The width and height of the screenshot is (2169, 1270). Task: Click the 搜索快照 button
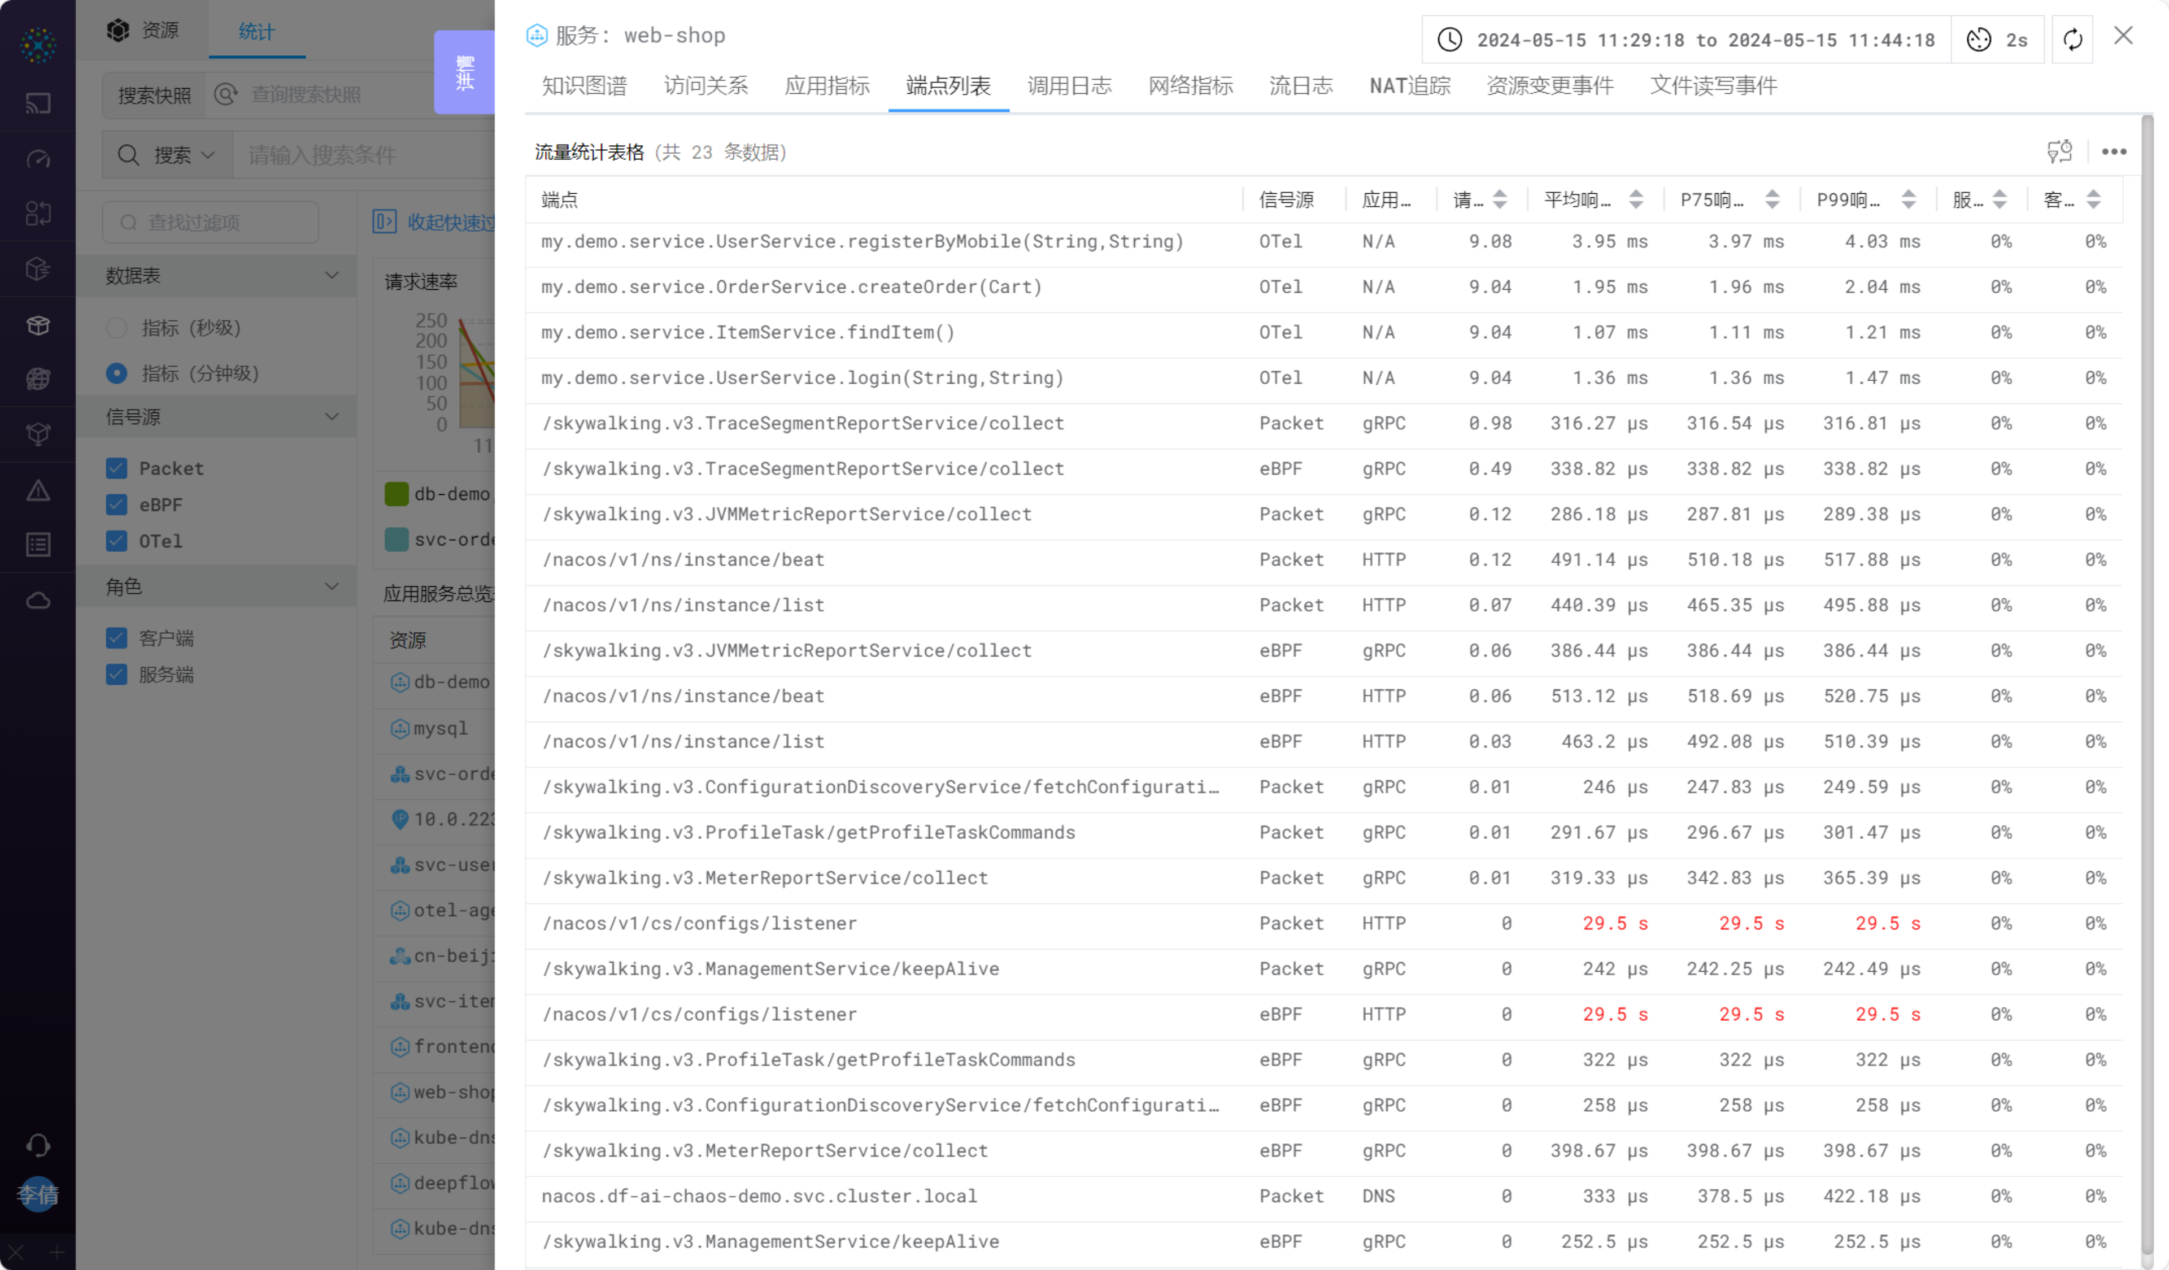tap(154, 95)
